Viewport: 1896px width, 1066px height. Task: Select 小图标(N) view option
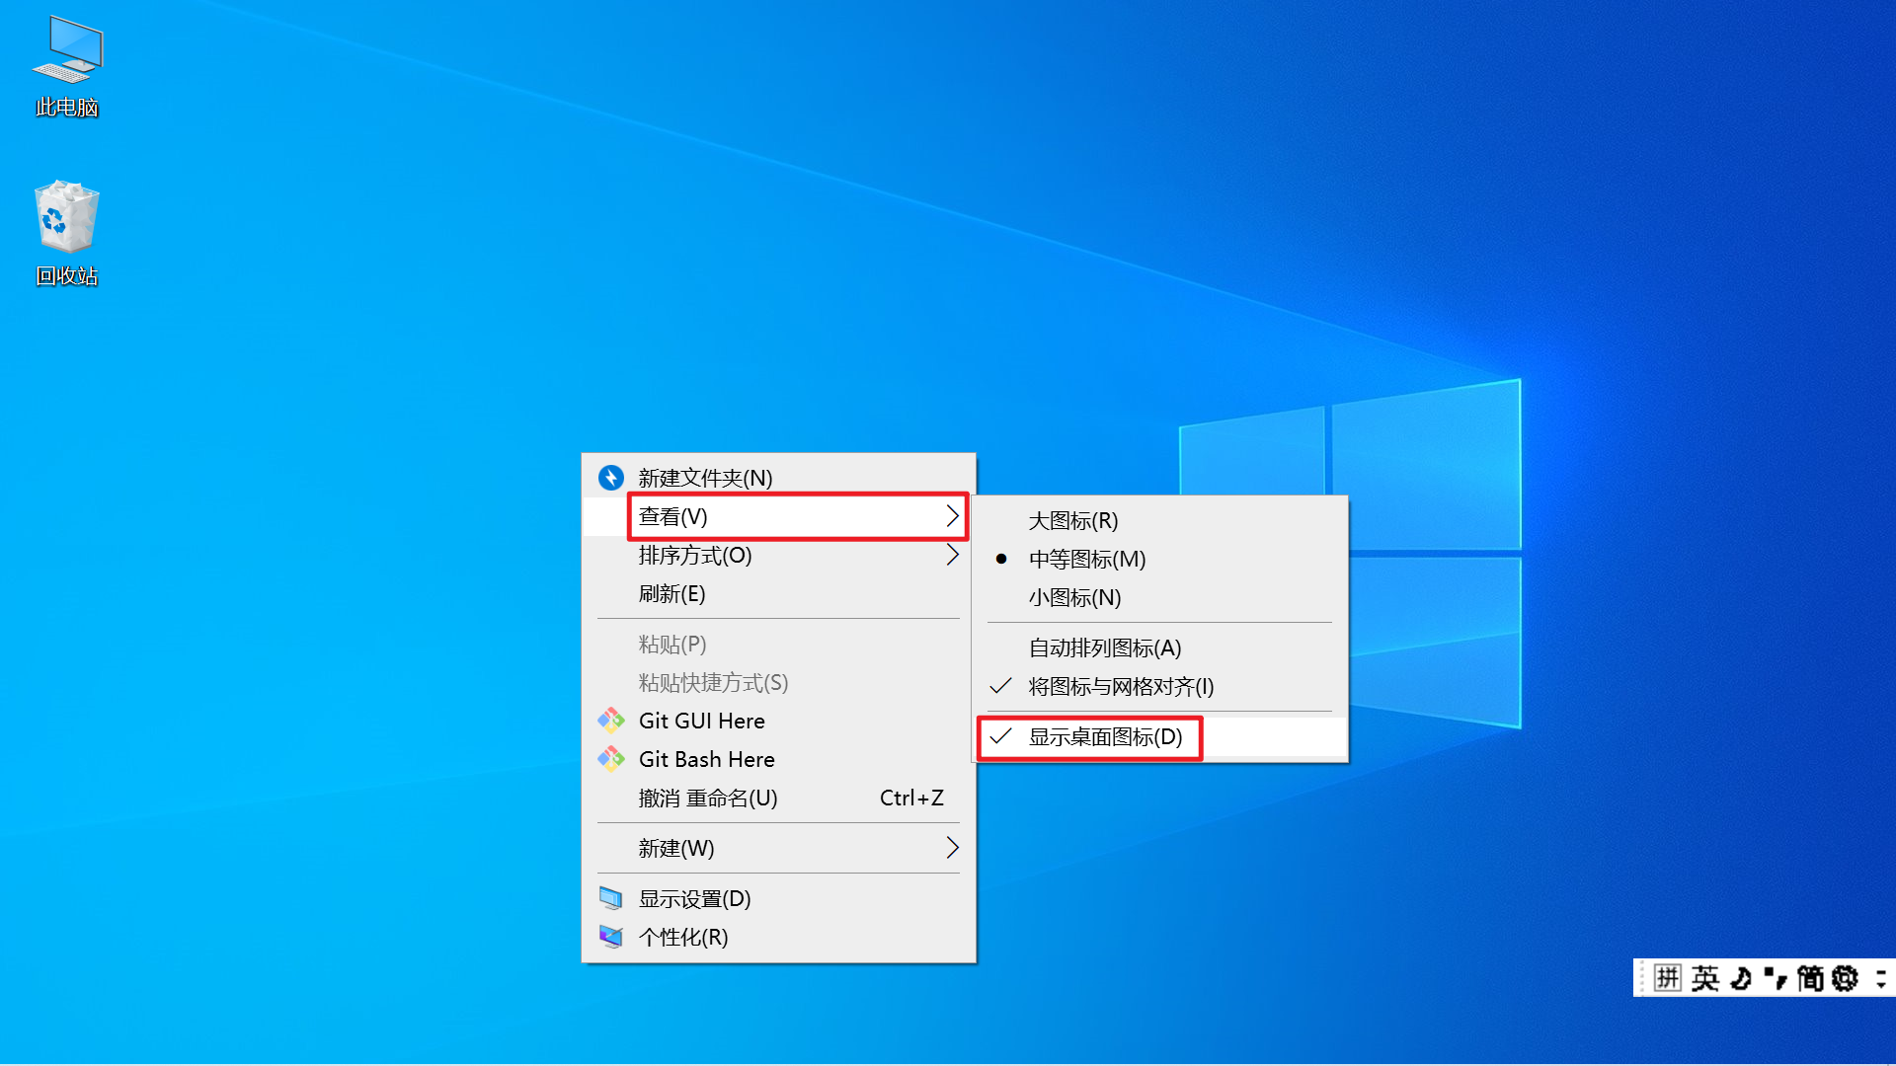click(1161, 597)
